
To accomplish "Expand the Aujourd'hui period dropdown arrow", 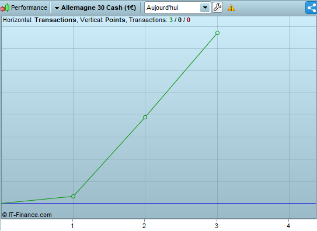I will tap(205, 8).
